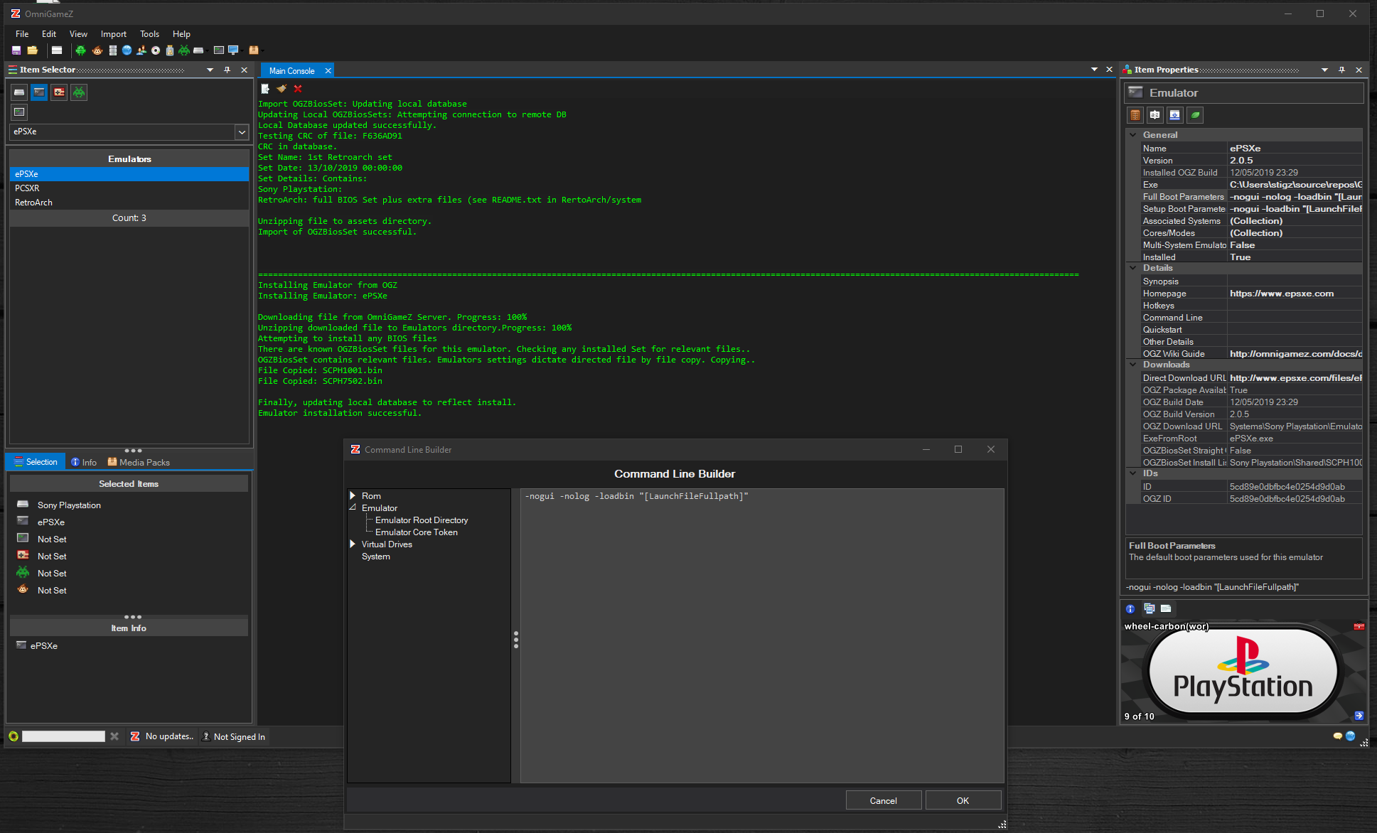
Task: Click the blue globe toolbar icon
Action: click(127, 50)
